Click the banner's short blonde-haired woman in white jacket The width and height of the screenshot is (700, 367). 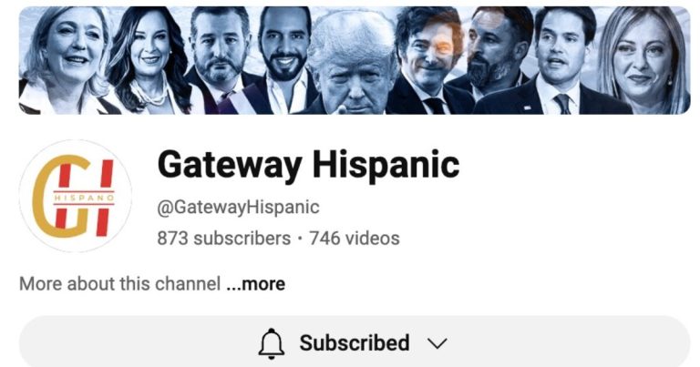click(x=67, y=60)
